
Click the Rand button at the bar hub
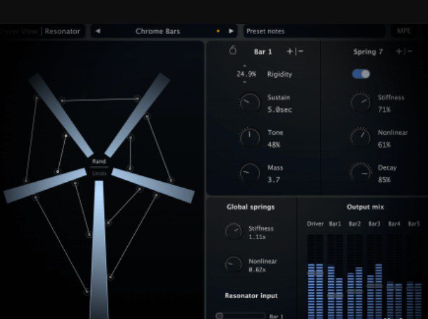(x=99, y=161)
